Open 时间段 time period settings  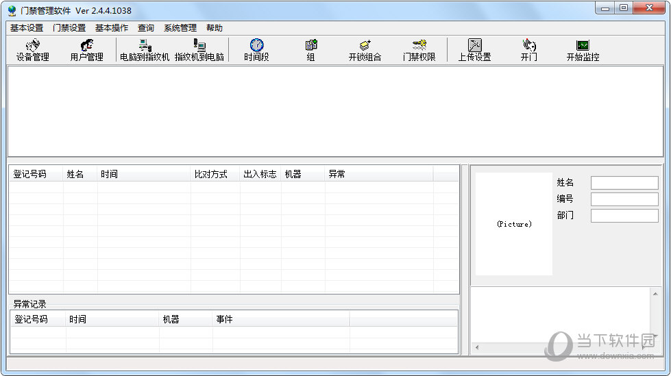tap(256, 50)
